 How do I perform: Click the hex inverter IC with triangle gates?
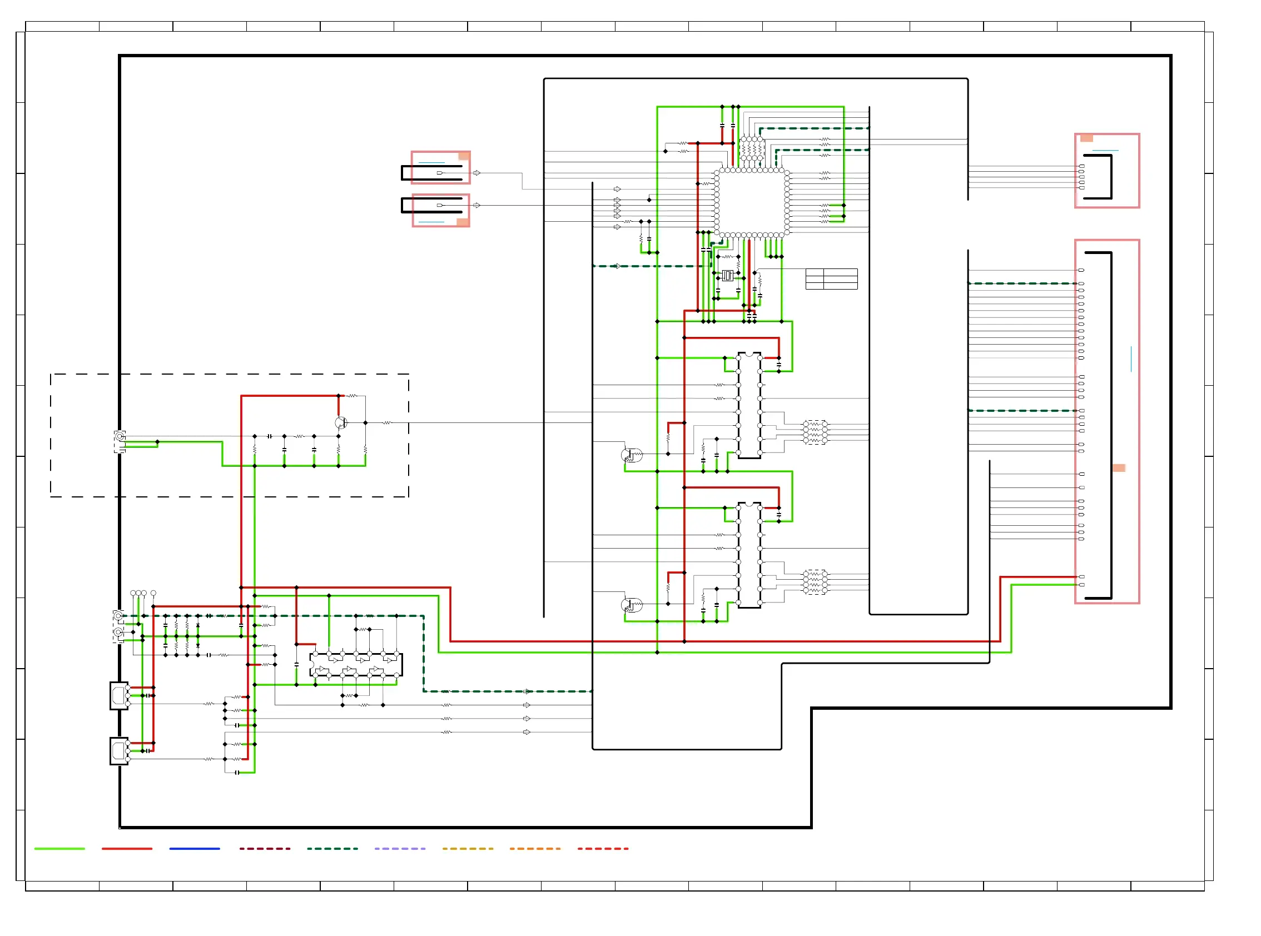pos(356,665)
